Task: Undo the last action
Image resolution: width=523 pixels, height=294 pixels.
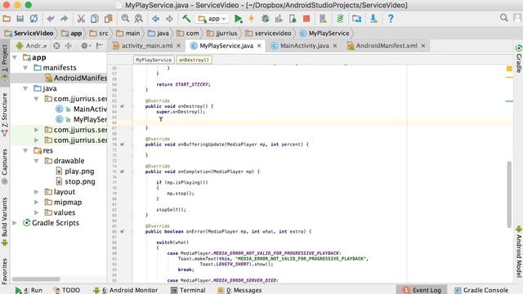Action: pyautogui.click(x=51, y=19)
